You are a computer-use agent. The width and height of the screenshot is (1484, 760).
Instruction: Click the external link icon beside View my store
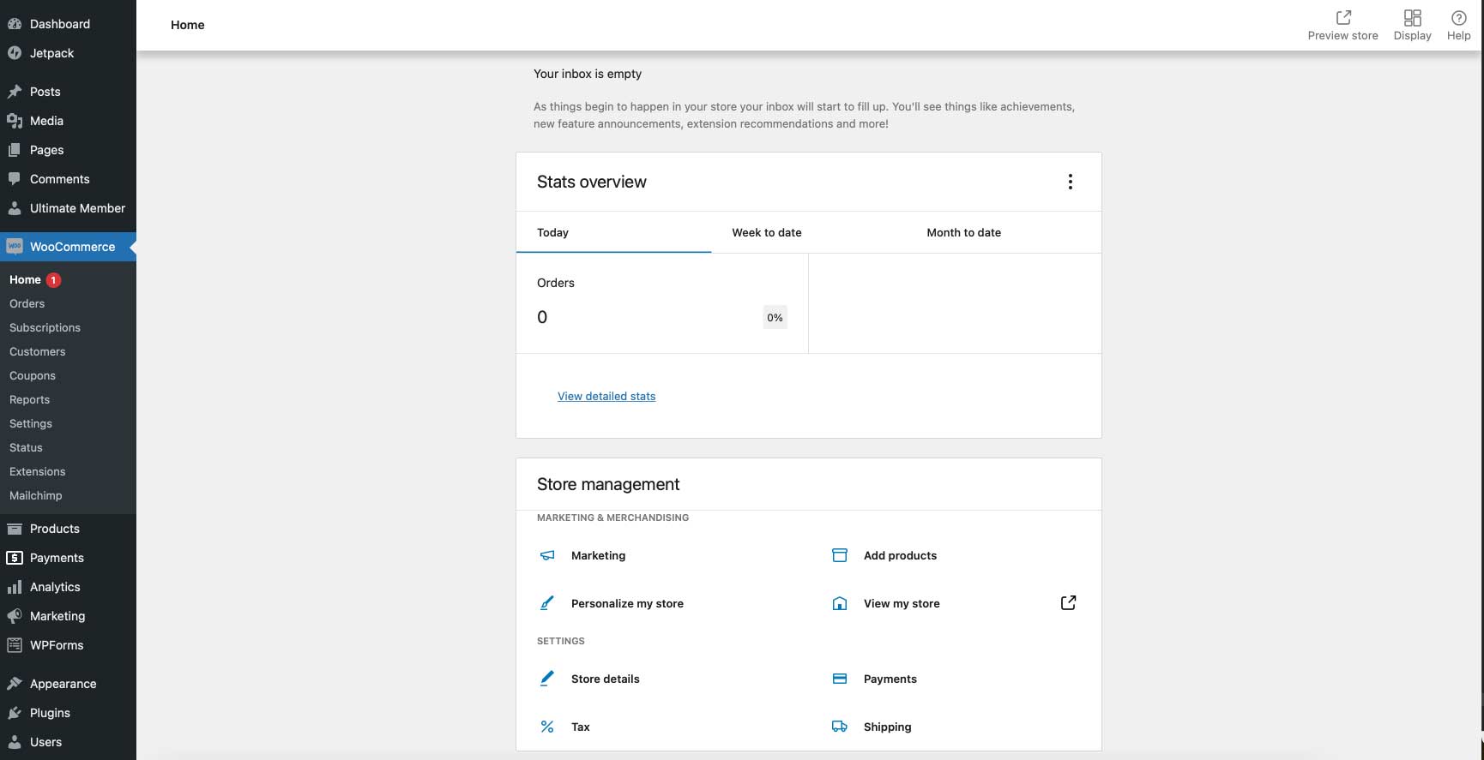tap(1068, 603)
